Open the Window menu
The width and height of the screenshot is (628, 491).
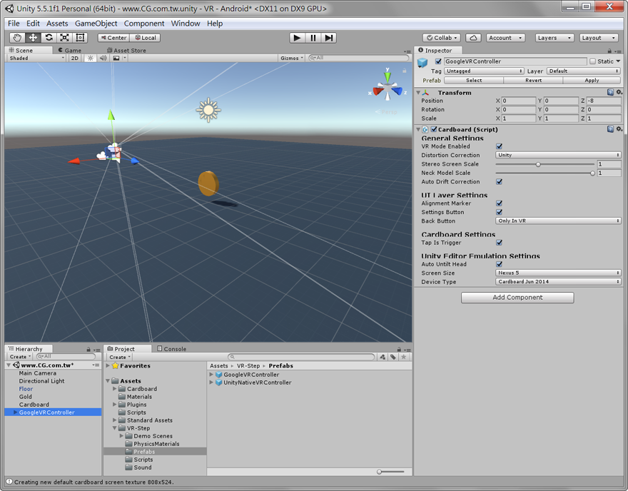point(186,24)
